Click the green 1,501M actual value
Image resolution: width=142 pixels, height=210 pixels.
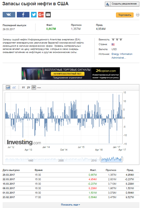tap(93, 193)
